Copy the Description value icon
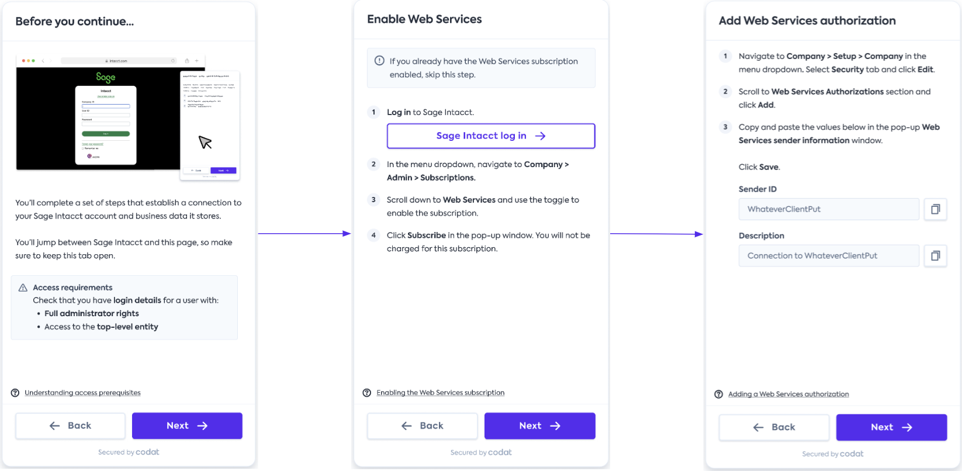This screenshot has height=471, width=962. [x=935, y=256]
